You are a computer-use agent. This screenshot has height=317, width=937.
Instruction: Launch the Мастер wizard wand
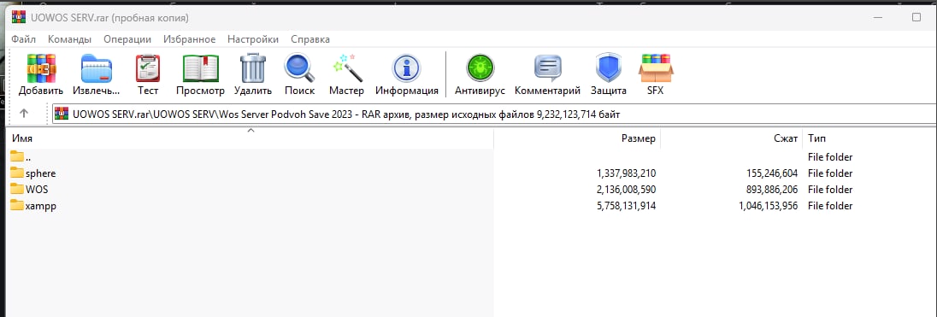[346, 74]
